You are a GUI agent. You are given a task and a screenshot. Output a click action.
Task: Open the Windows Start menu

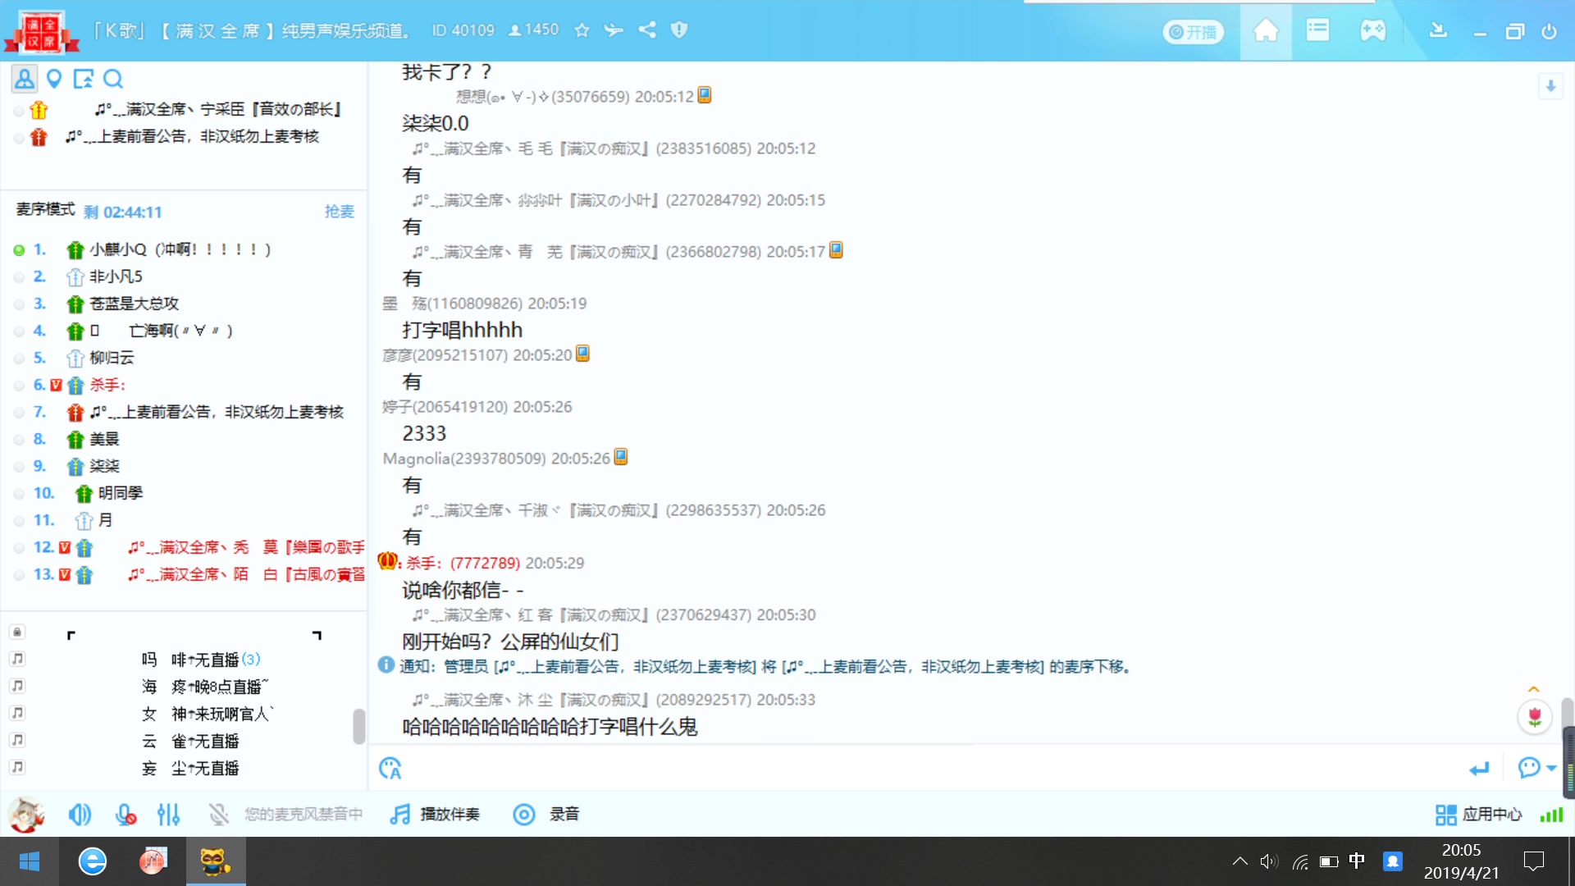30,861
